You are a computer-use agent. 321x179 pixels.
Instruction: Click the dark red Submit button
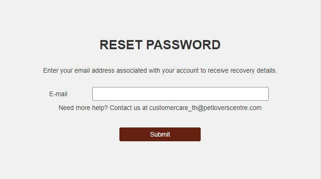160,134
